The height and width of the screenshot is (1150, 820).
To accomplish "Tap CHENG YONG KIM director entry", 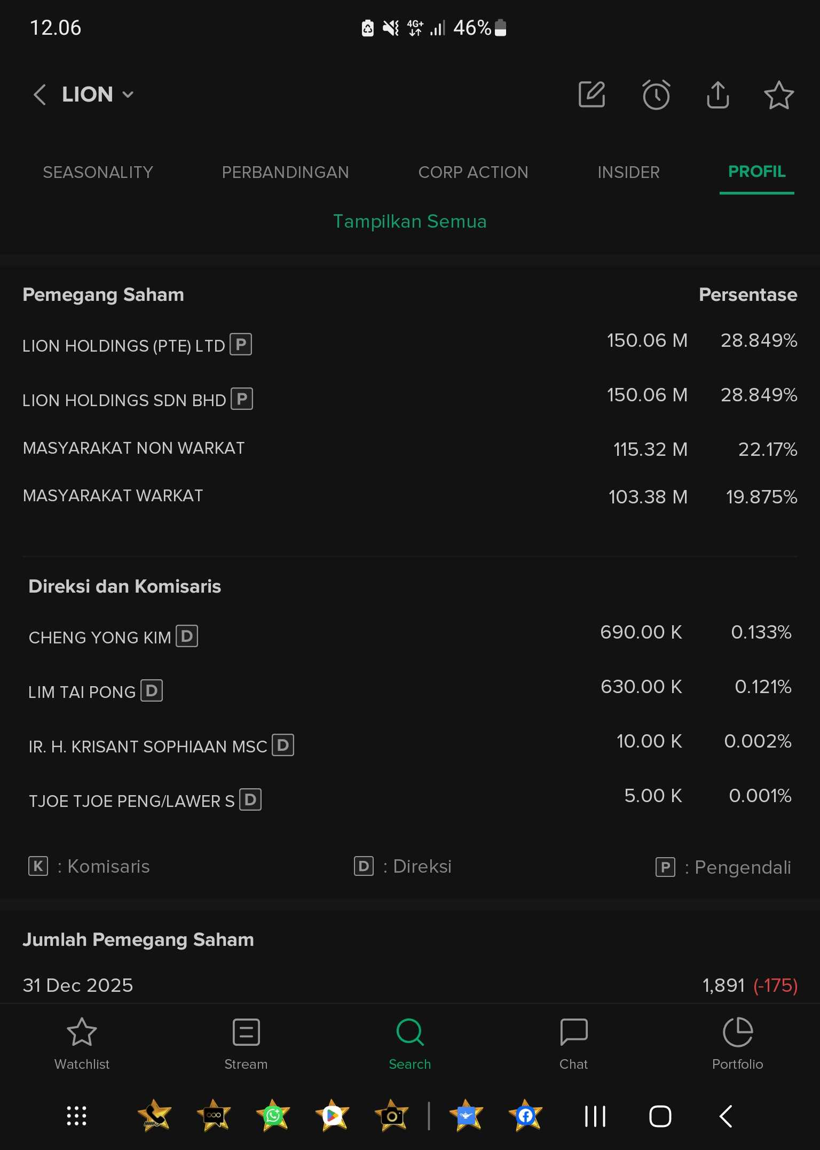I will coord(100,637).
